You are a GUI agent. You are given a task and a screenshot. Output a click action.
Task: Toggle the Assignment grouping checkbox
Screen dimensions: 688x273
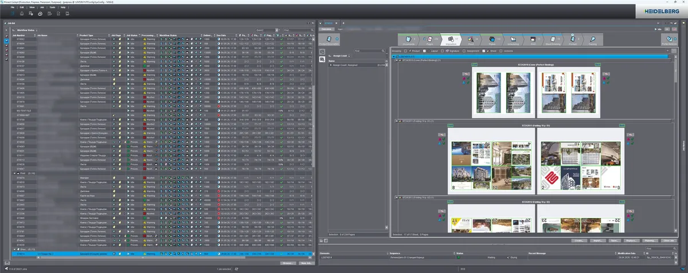coord(464,51)
